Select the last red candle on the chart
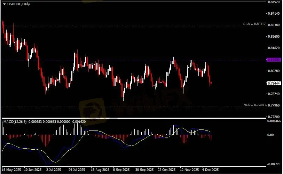Viewport: 283px width, 174px height. (x=211, y=82)
